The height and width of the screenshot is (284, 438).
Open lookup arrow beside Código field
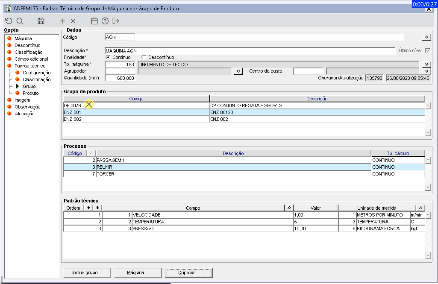pos(426,37)
